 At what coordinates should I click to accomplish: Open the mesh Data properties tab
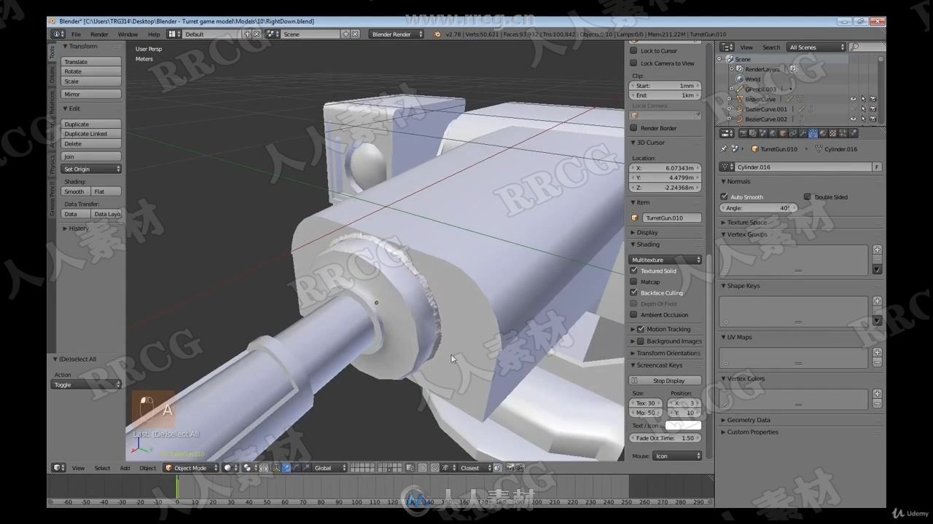pos(813,133)
